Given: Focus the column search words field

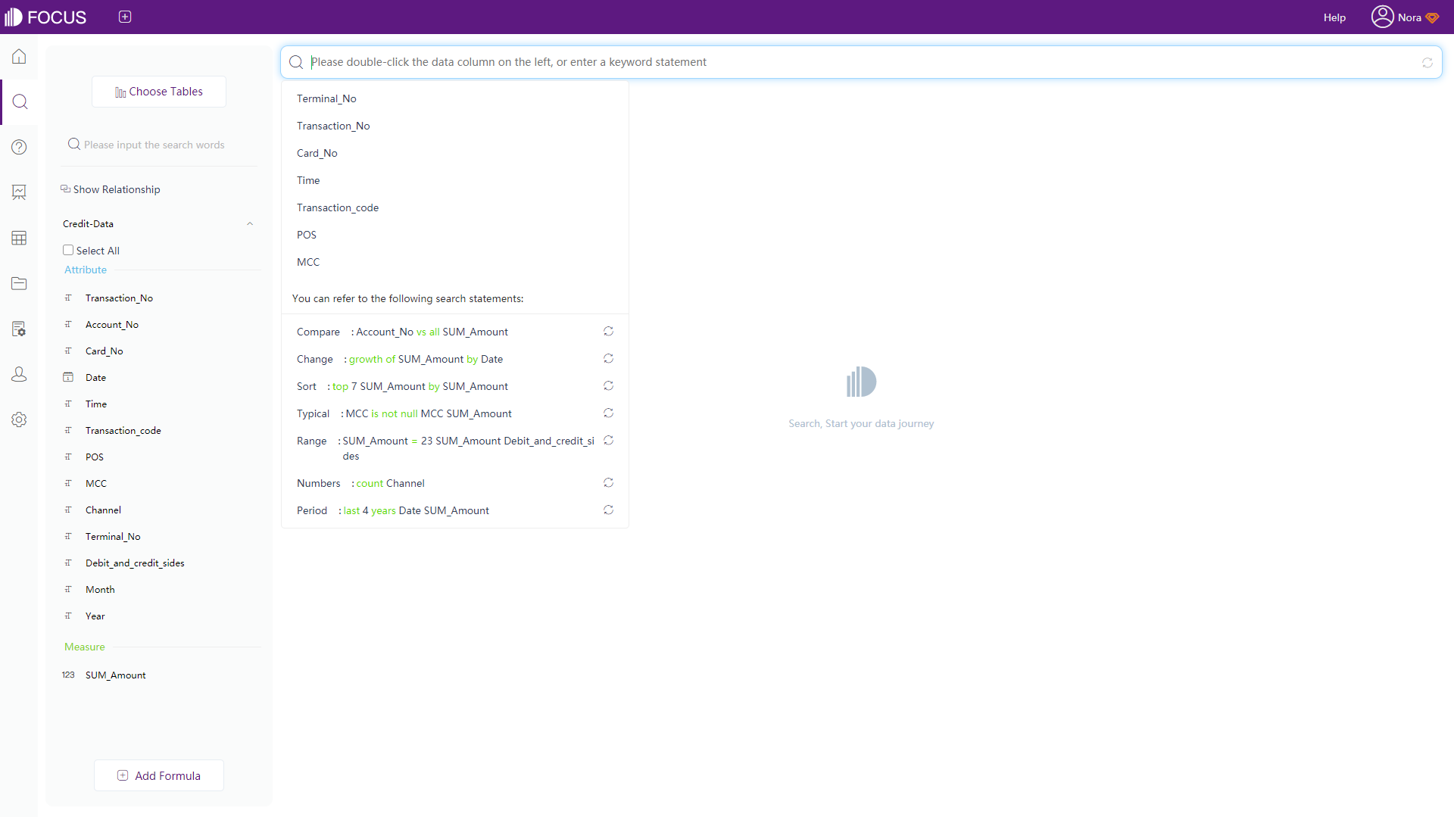Looking at the screenshot, I should [x=159, y=145].
